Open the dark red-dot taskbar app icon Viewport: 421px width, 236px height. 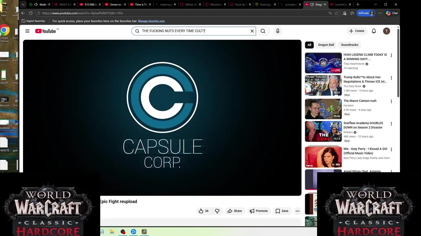(123, 232)
